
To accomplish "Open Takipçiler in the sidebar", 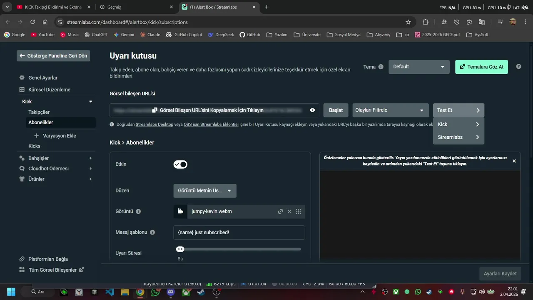I will click(39, 112).
